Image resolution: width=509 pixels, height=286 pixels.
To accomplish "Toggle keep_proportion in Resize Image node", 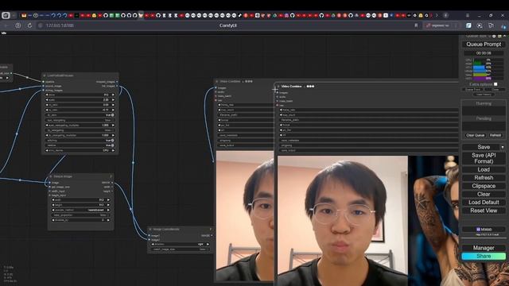I will coord(81,215).
